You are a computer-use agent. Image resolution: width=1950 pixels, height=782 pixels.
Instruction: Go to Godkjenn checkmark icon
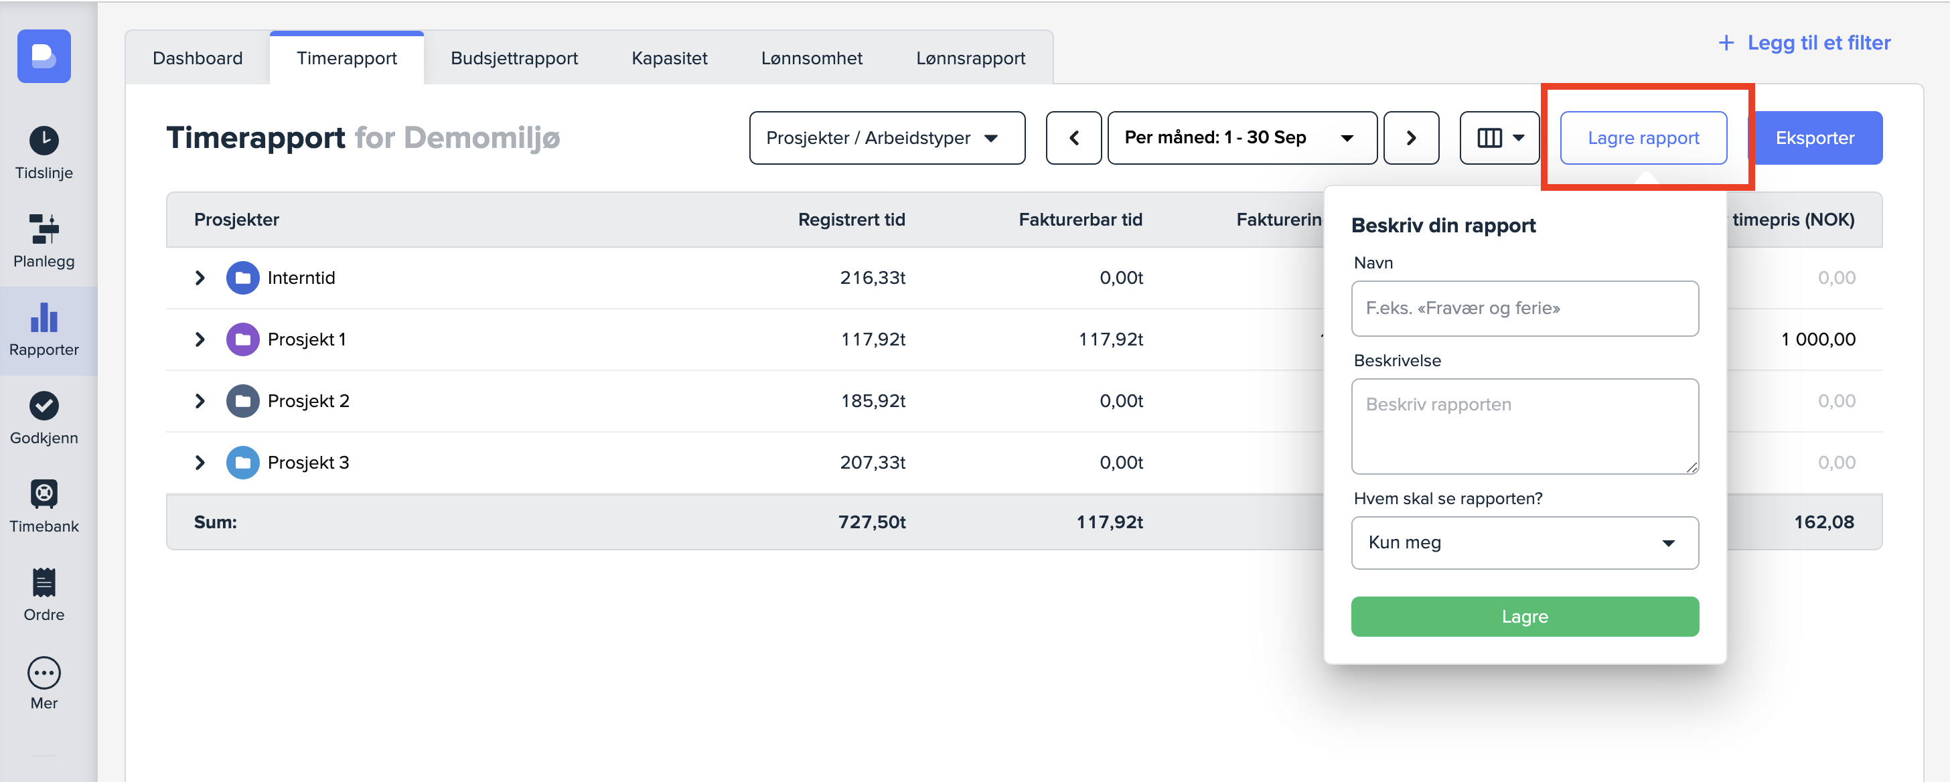(x=44, y=406)
